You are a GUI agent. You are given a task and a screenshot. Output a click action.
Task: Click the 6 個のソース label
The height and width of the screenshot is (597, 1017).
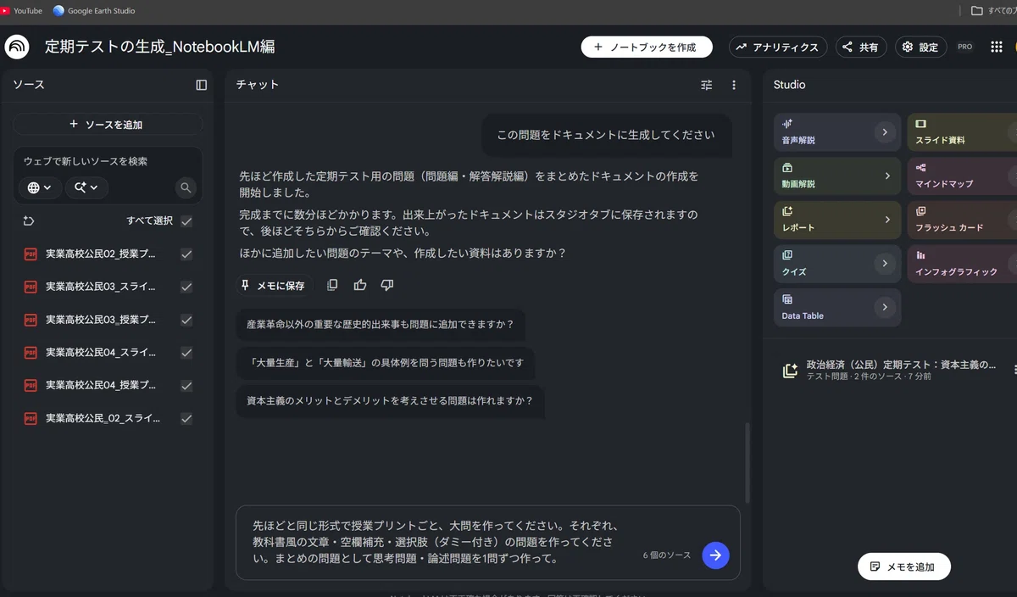click(x=666, y=555)
